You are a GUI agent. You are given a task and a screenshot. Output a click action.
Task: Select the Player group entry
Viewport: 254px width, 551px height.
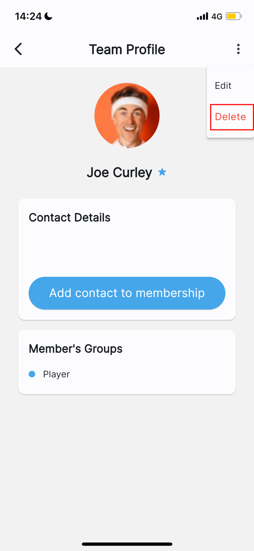coord(56,374)
